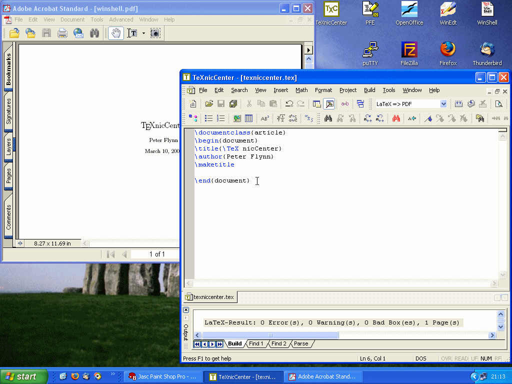
Task: Open a file with the TeXnicCenter Open icon
Action: [209, 104]
